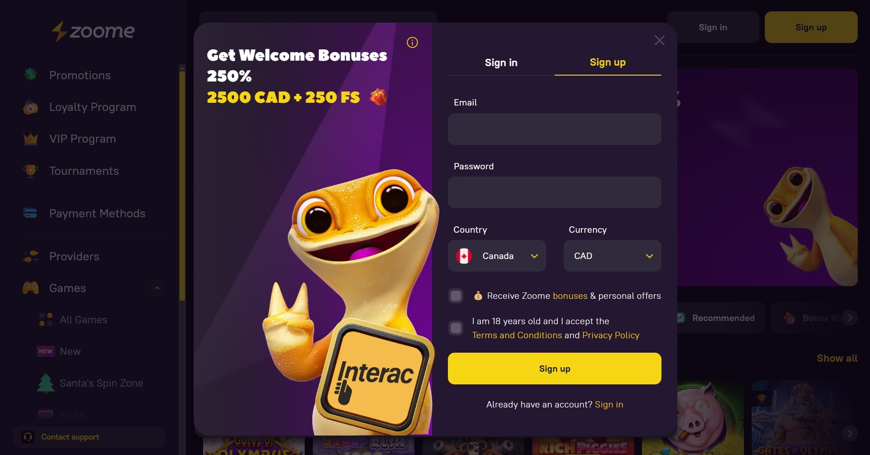Click the yellow Sign up submit button
The height and width of the screenshot is (455, 870).
(x=554, y=369)
